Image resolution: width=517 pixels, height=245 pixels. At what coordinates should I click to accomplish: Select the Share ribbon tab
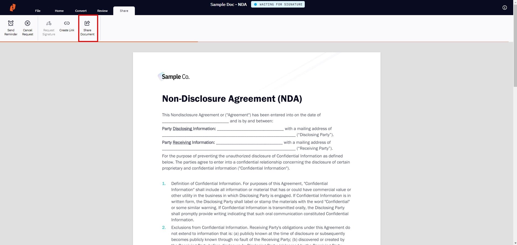[x=124, y=11]
